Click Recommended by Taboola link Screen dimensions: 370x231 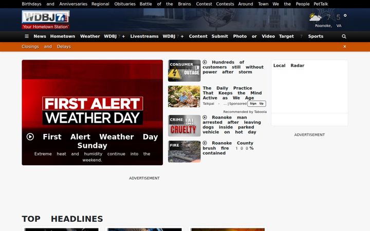point(245,112)
